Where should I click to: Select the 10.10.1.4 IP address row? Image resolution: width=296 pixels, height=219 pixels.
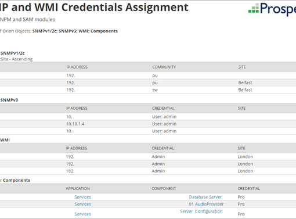click(148, 124)
